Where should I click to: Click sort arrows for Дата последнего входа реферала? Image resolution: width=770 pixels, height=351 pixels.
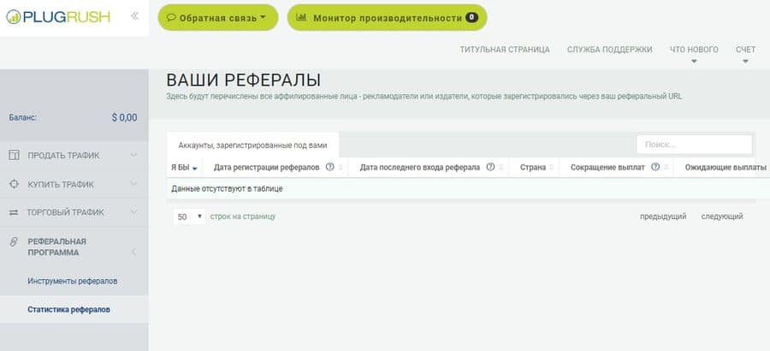click(500, 168)
